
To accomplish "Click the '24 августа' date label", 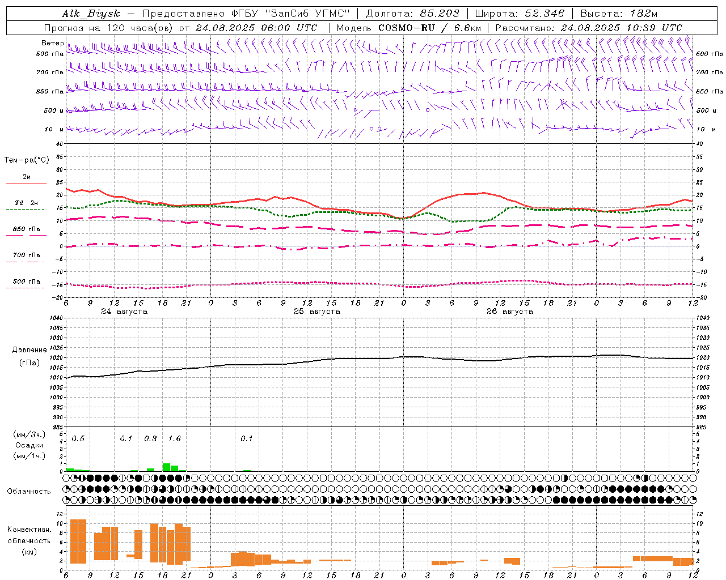I will pyautogui.click(x=124, y=312).
